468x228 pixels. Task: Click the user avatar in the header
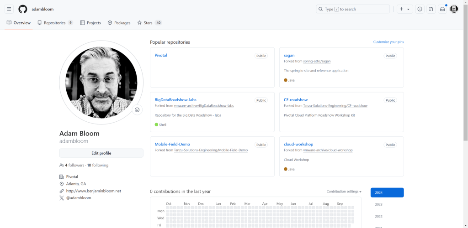click(x=454, y=9)
